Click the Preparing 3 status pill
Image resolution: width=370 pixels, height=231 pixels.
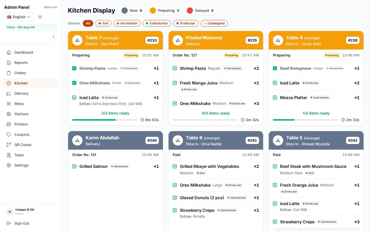pos(165,11)
